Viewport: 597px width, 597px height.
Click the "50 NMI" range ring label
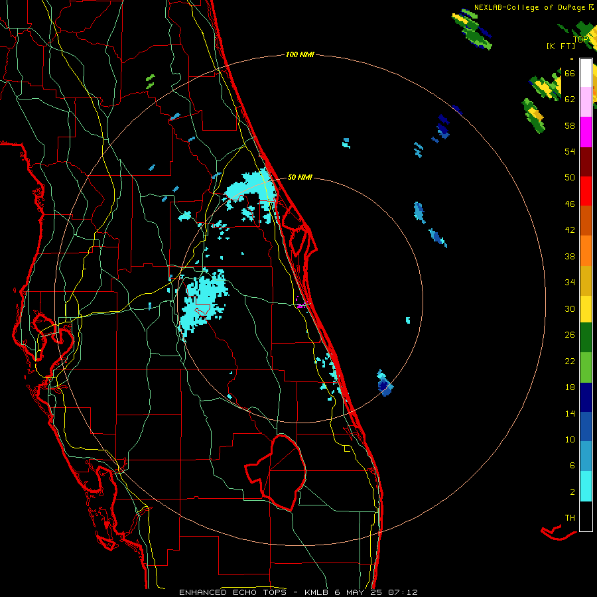300,177
